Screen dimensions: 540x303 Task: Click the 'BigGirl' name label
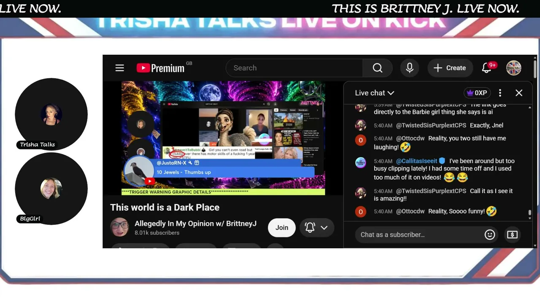(x=30, y=218)
